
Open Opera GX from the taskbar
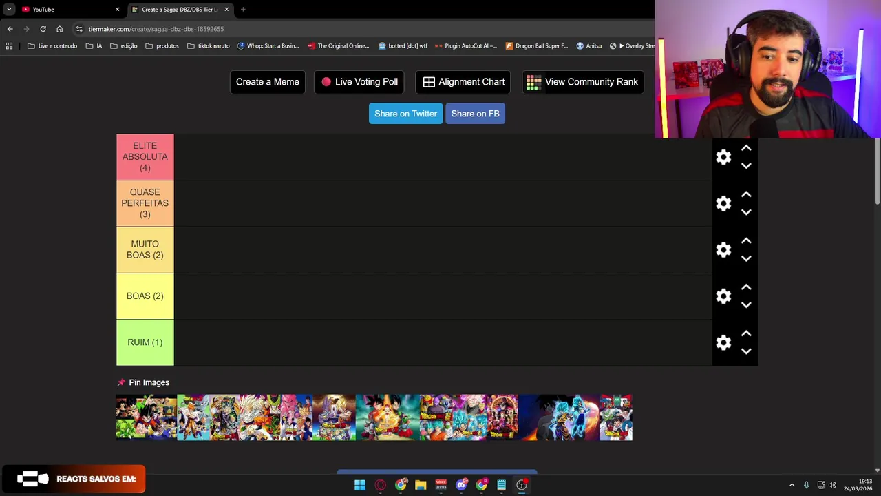(x=381, y=485)
